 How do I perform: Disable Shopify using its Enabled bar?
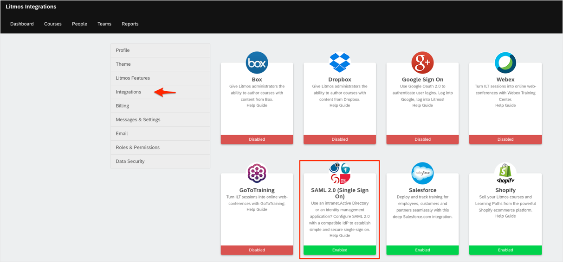[505, 250]
